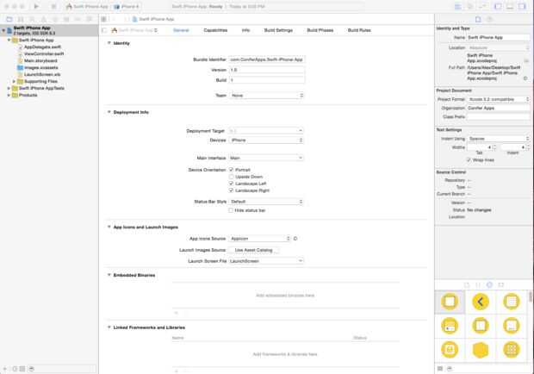
Task: Click the Organization text field
Action: tap(498, 108)
